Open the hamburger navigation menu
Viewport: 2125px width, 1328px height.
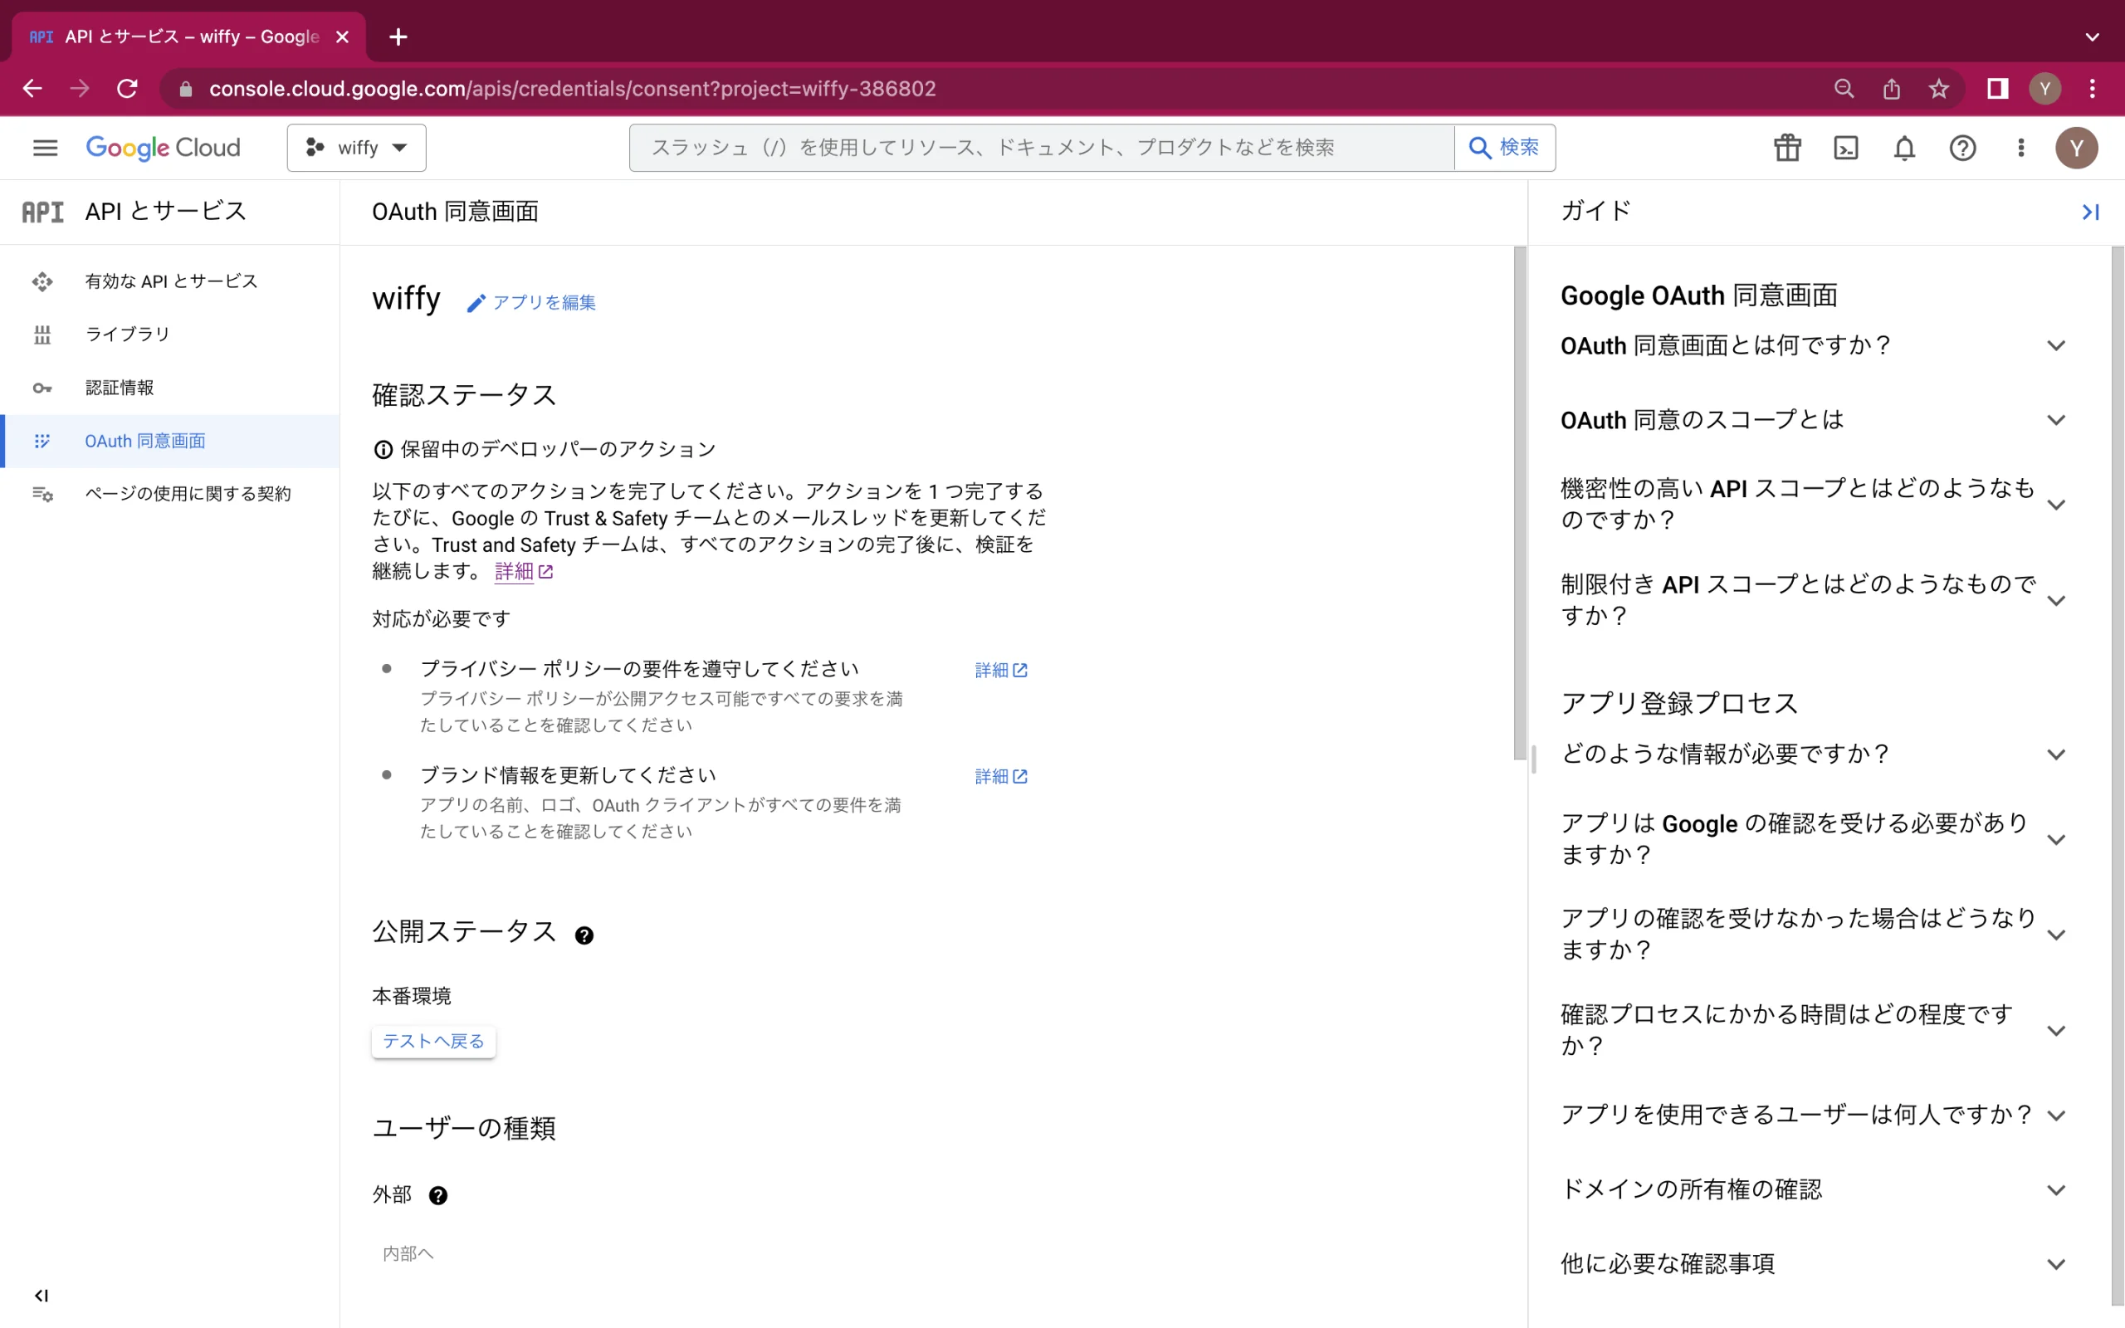tap(45, 148)
